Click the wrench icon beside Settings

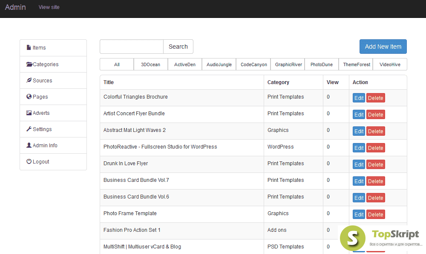[x=29, y=129]
